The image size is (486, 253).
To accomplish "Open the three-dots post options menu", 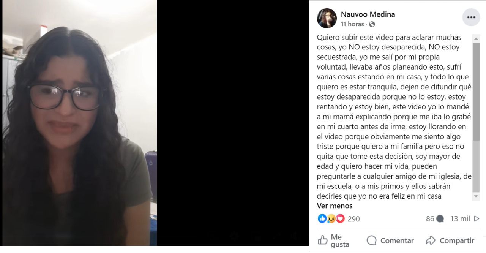I will 471,17.
